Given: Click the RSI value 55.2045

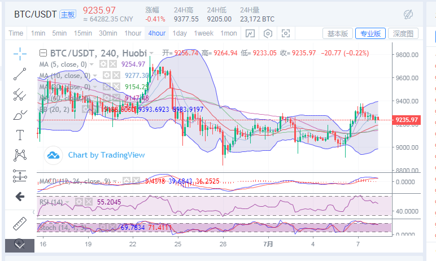Looking at the screenshot, I should click(x=109, y=202).
